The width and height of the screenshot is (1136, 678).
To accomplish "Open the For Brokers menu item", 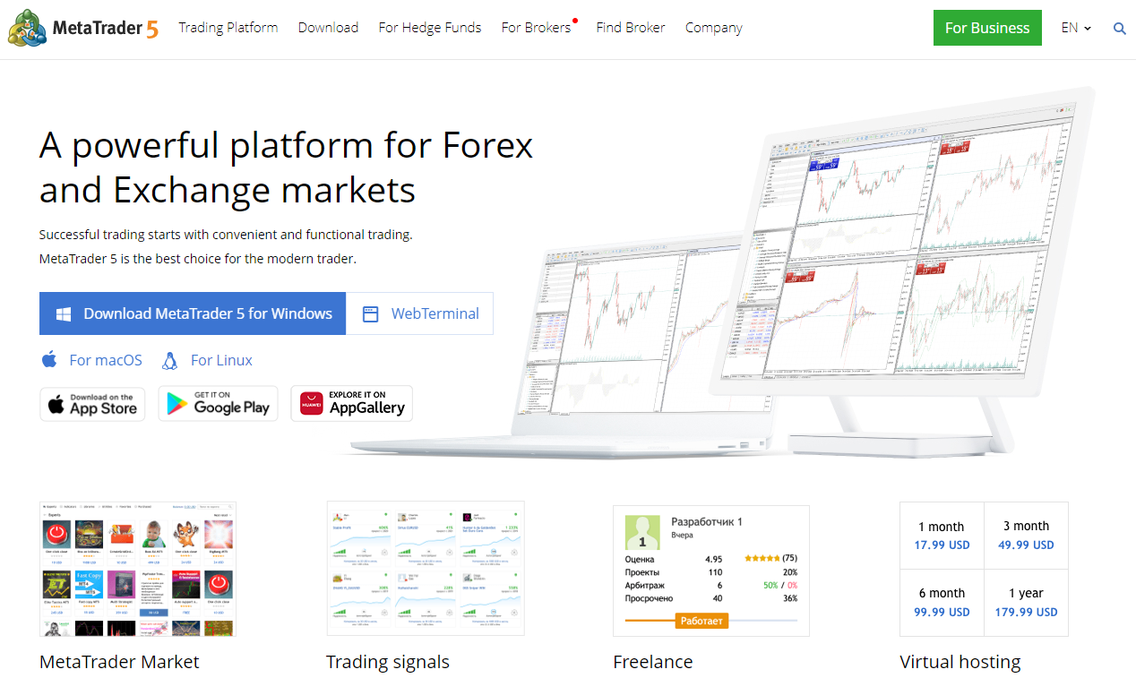I will tap(535, 28).
